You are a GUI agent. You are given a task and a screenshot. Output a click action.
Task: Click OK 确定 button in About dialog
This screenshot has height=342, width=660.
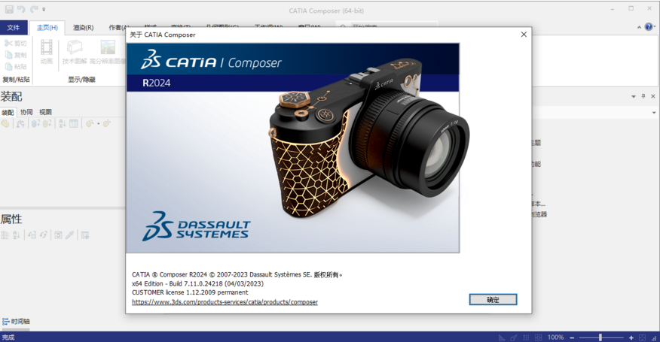(x=493, y=300)
